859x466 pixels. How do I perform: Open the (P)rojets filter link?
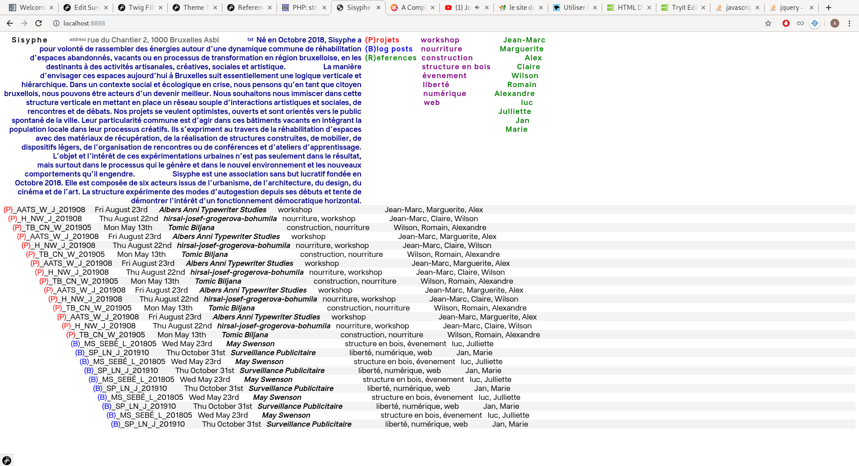tap(382, 40)
